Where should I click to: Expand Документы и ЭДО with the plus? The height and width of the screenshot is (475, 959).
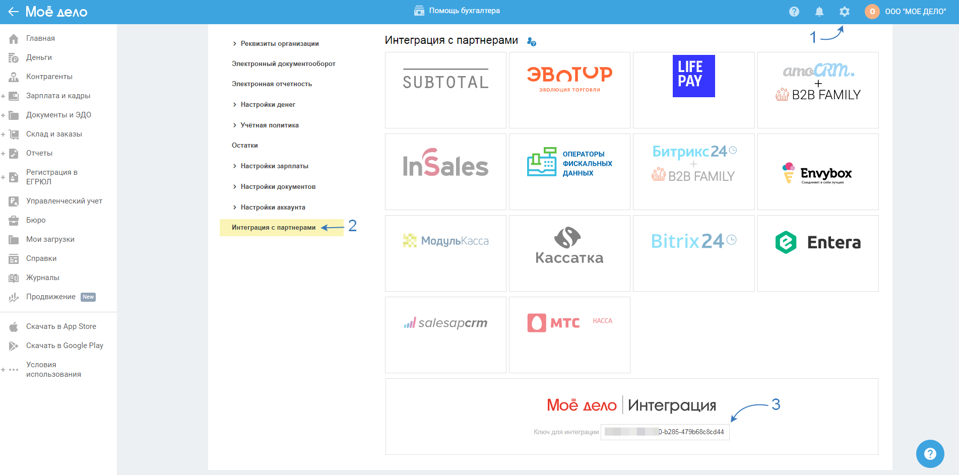click(x=3, y=115)
